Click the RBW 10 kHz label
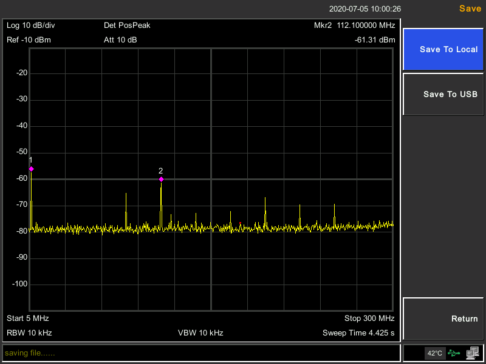 pos(29,333)
